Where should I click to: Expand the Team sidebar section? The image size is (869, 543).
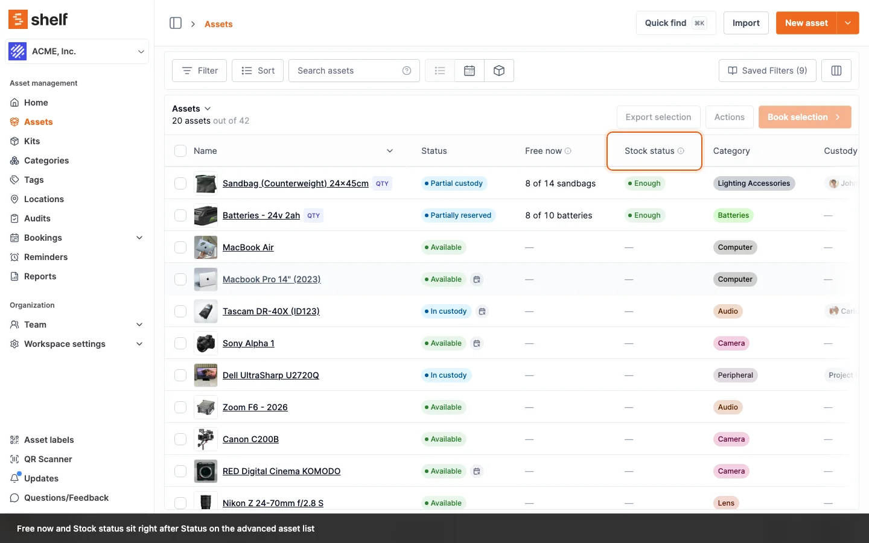[139, 325]
